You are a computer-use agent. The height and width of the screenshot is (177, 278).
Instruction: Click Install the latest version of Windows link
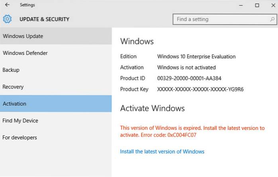(162, 152)
